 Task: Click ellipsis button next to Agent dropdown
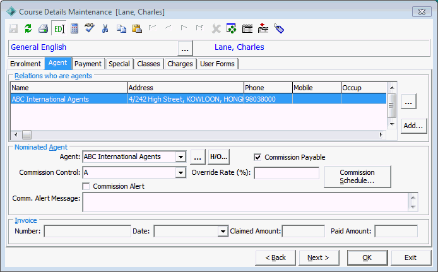click(x=198, y=157)
